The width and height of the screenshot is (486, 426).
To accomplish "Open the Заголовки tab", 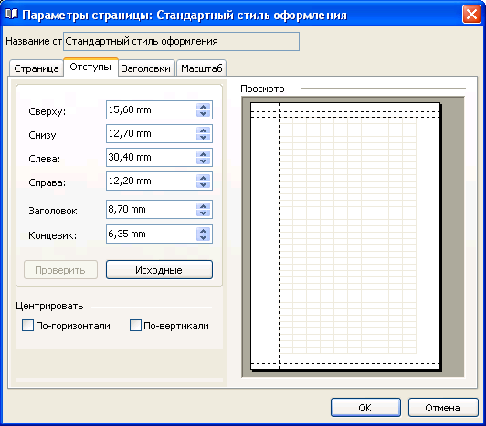I will pyautogui.click(x=146, y=68).
